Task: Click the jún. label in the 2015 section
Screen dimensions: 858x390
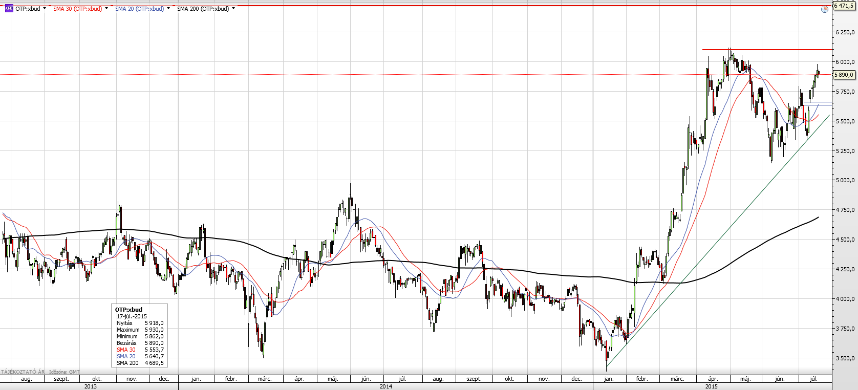Action: [780, 379]
